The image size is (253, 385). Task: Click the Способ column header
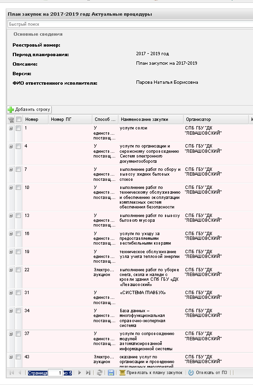pyautogui.click(x=105, y=119)
